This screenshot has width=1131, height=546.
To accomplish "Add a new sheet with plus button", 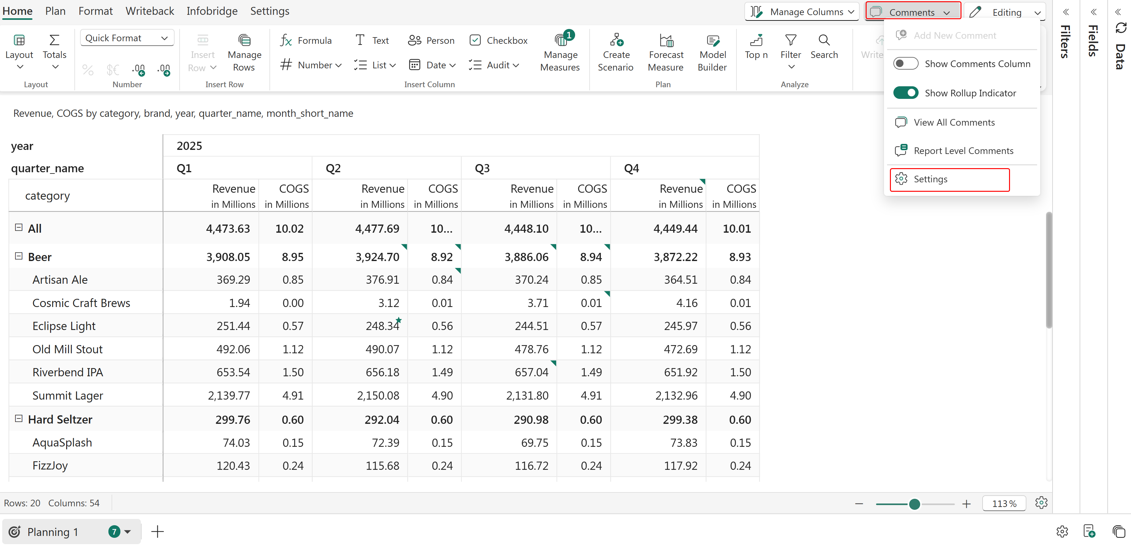I will (157, 532).
